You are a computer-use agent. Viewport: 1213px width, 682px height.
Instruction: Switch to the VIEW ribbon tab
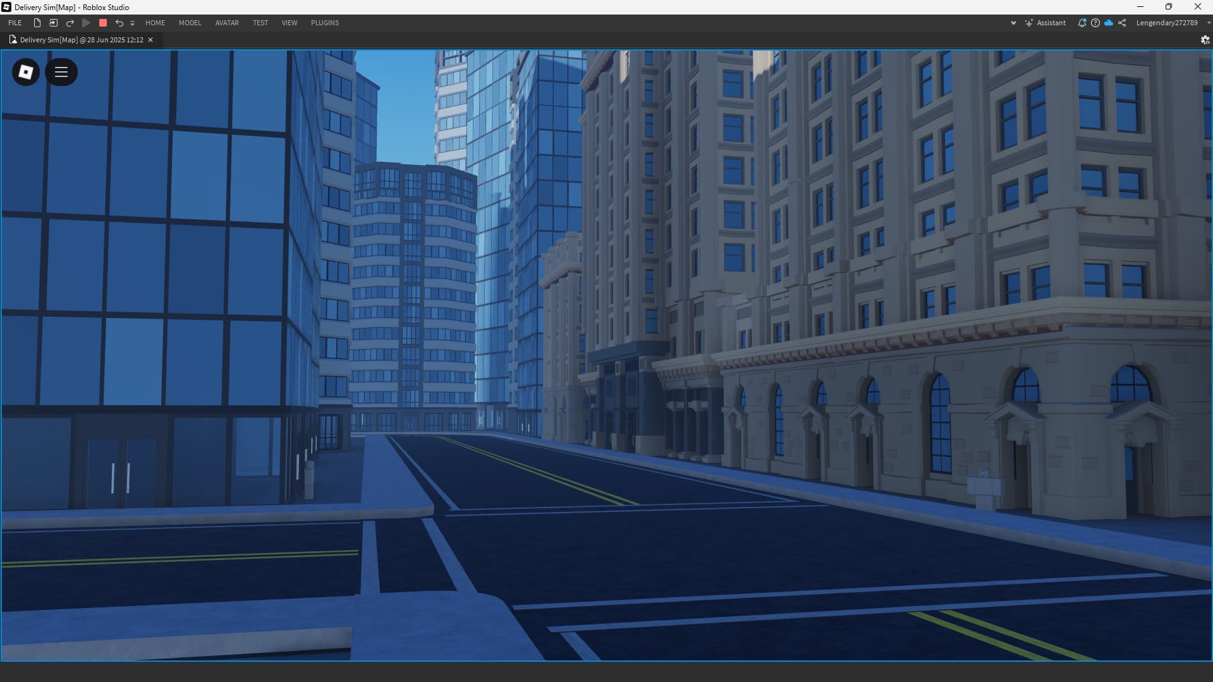290,23
